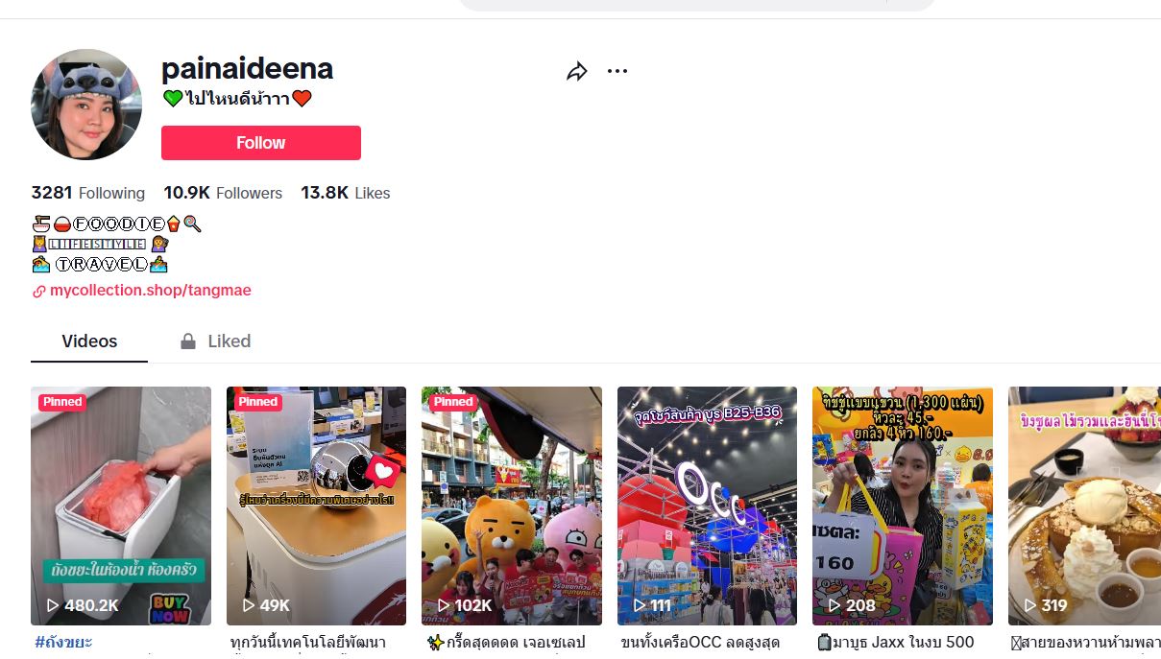The width and height of the screenshot is (1161, 659).
Task: Click the Pinned badge on trash bin video
Action: [62, 402]
